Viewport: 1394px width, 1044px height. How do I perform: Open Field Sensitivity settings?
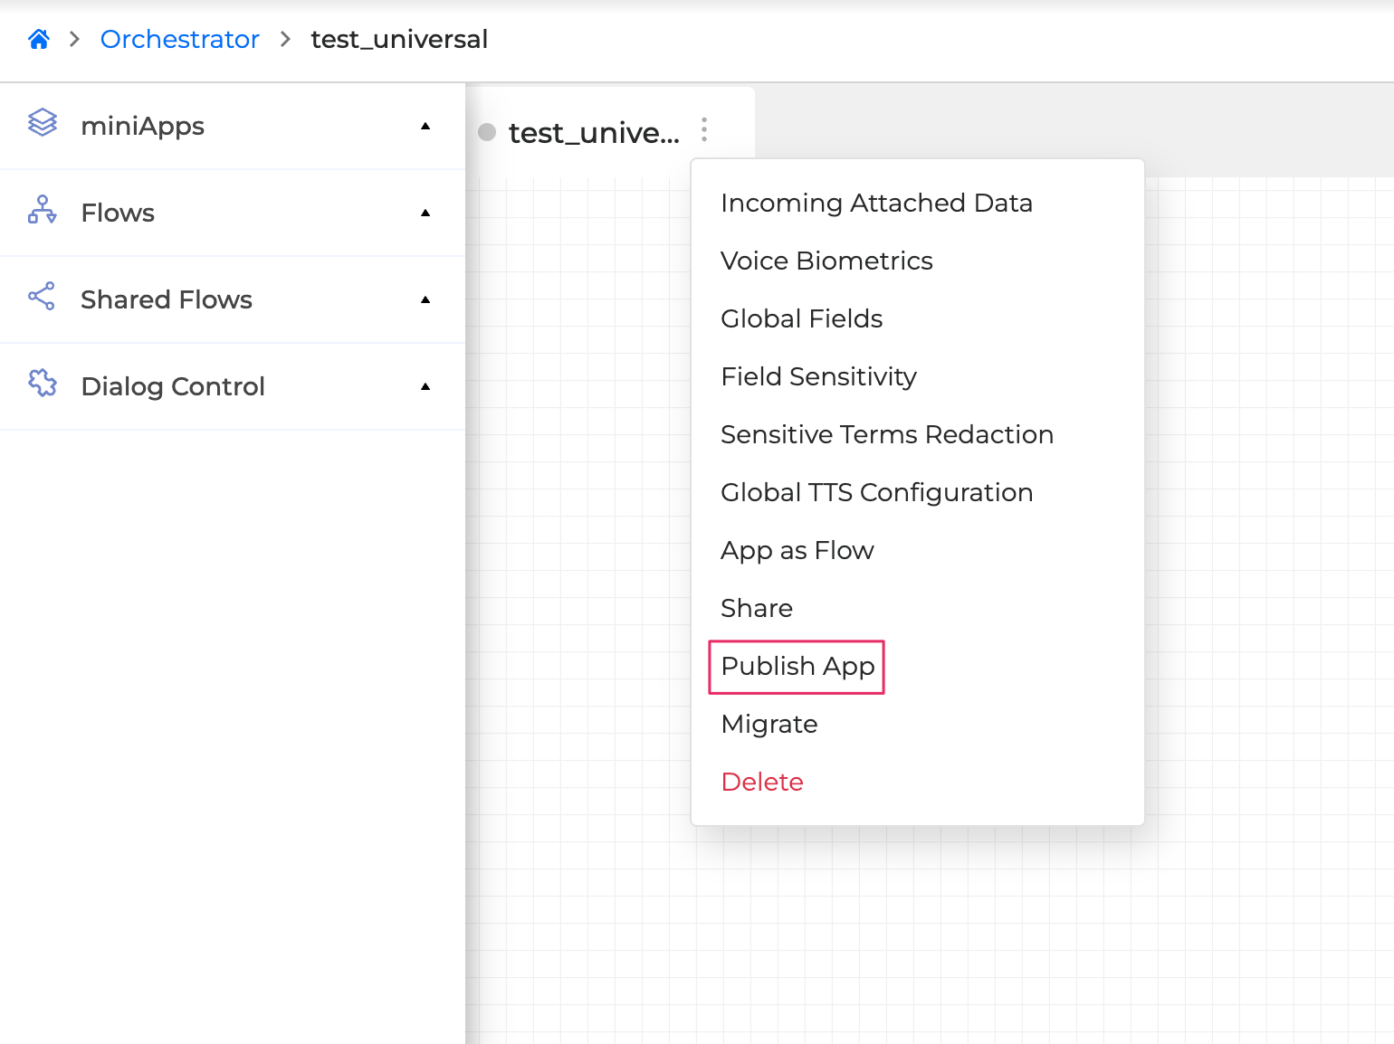[x=818, y=376]
